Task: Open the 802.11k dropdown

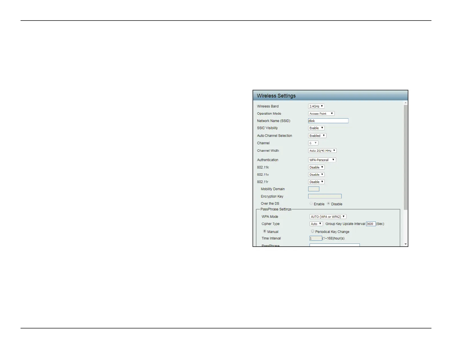Action: pyautogui.click(x=316, y=167)
